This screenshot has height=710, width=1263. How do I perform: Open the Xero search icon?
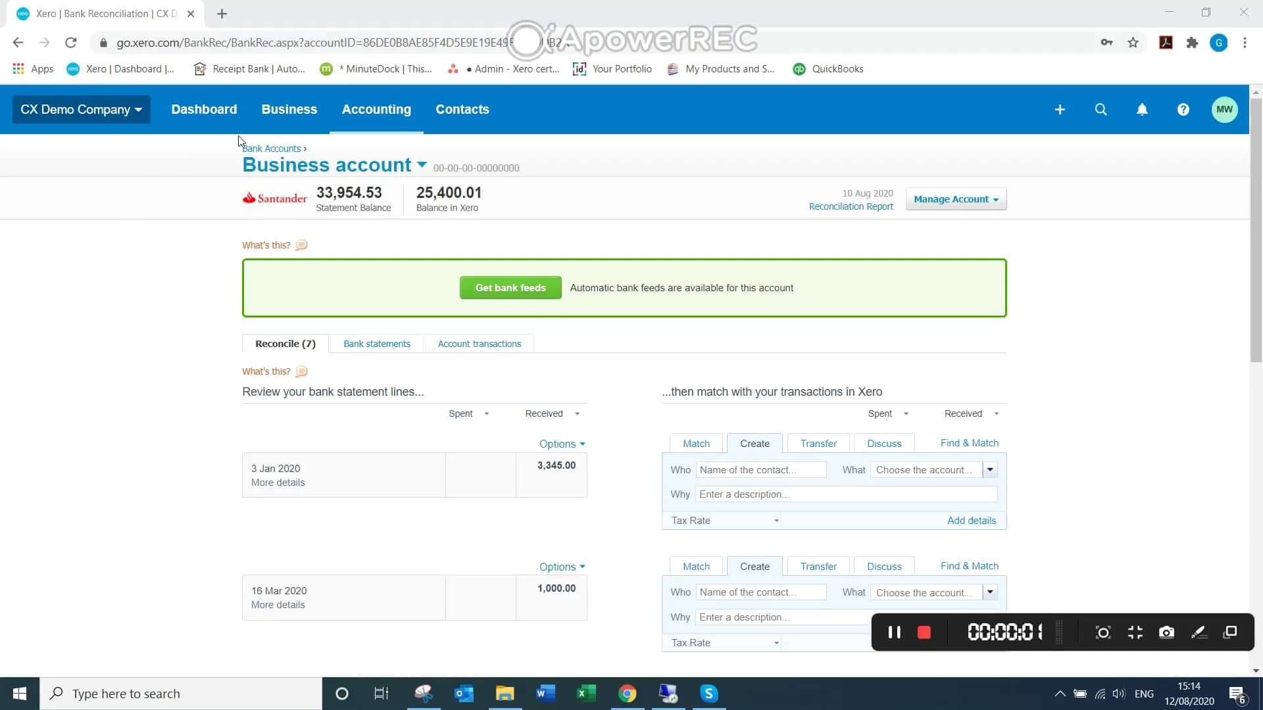pyautogui.click(x=1101, y=109)
